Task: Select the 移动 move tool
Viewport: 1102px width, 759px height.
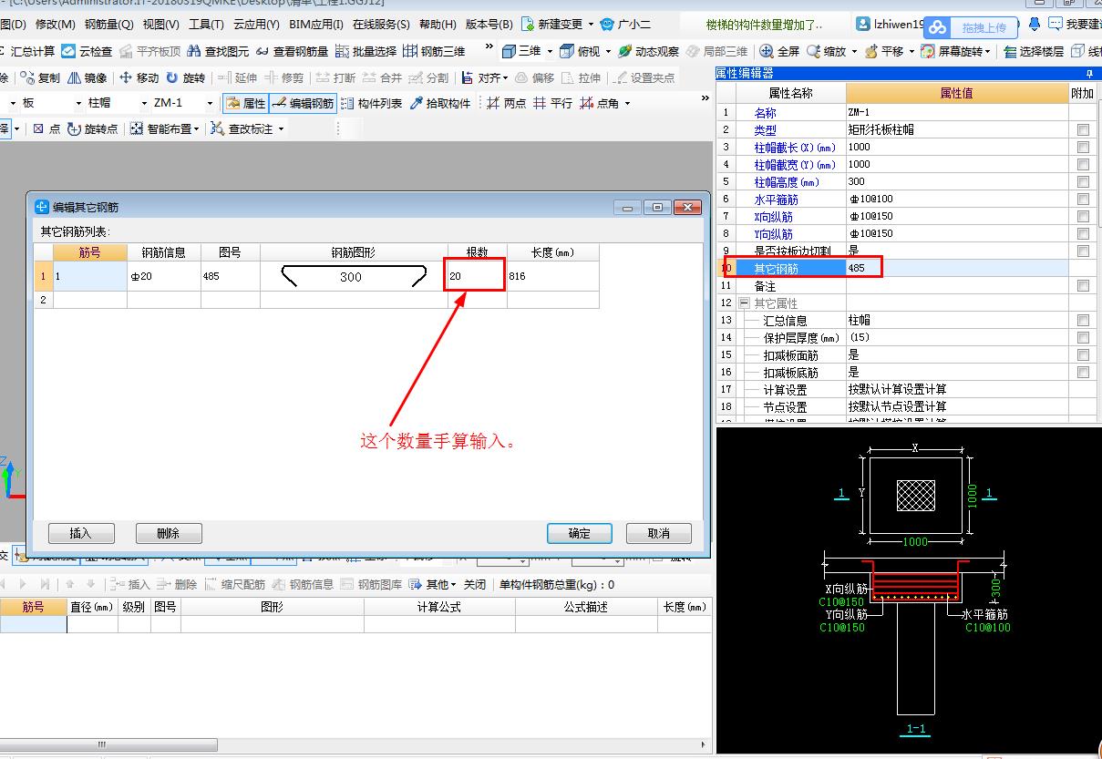Action: point(139,78)
